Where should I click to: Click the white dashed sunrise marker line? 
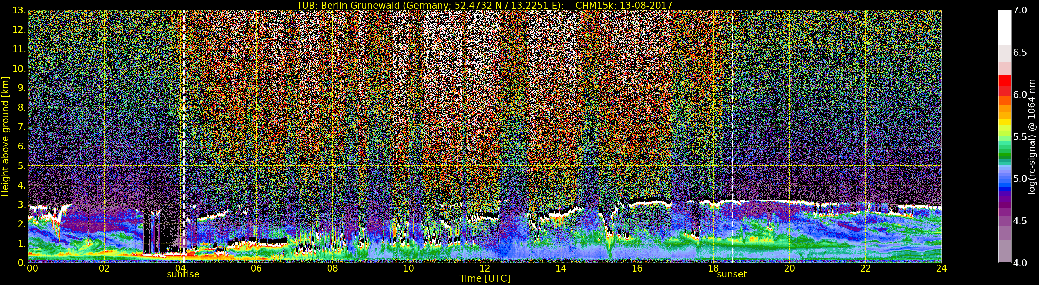click(x=183, y=137)
